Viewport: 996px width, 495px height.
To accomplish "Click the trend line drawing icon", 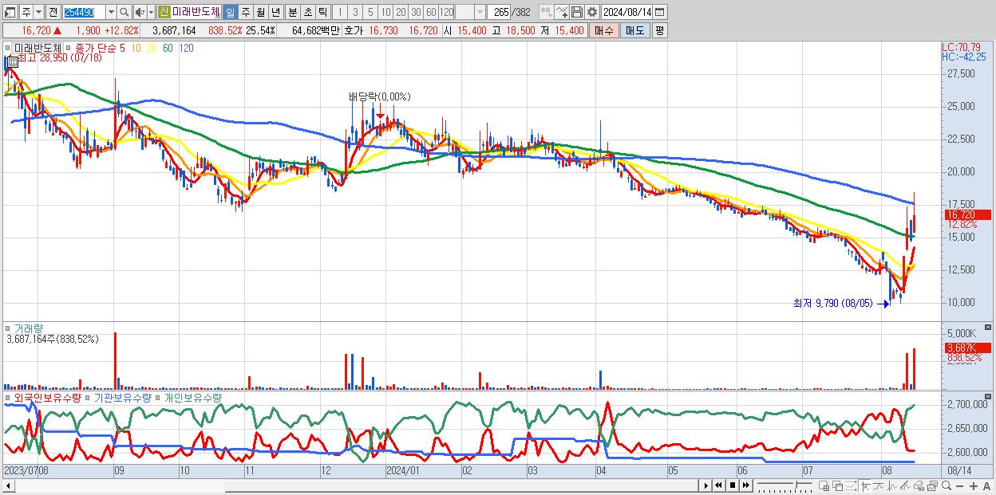I will [878, 486].
